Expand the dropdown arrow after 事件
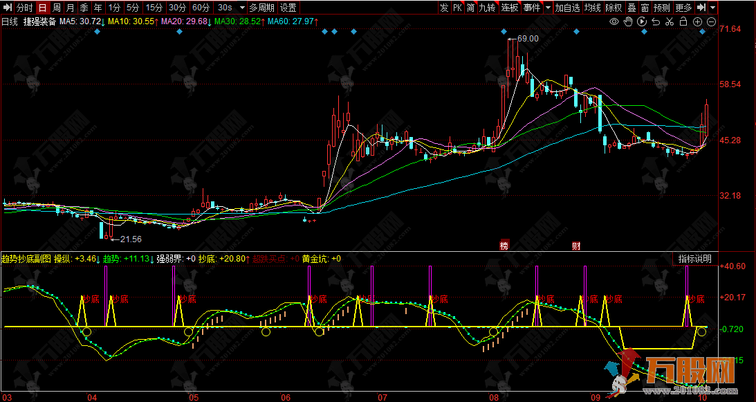 coord(548,8)
